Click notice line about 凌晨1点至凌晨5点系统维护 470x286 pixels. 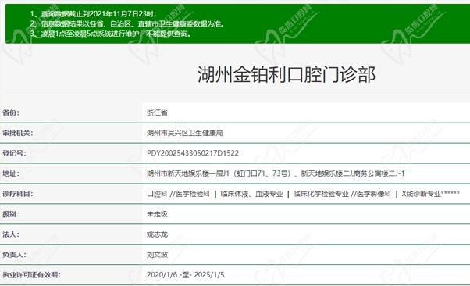pos(110,34)
